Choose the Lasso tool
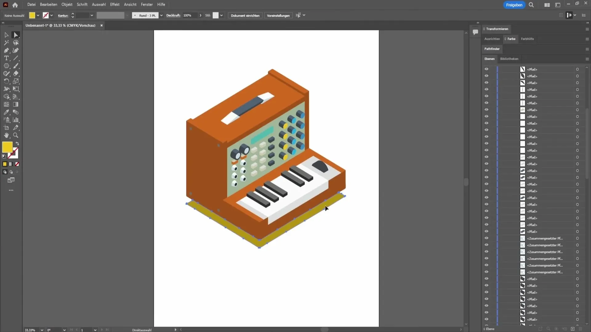The height and width of the screenshot is (332, 591). [16, 43]
